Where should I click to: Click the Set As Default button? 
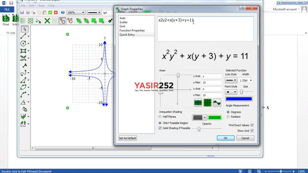[x=128, y=138]
